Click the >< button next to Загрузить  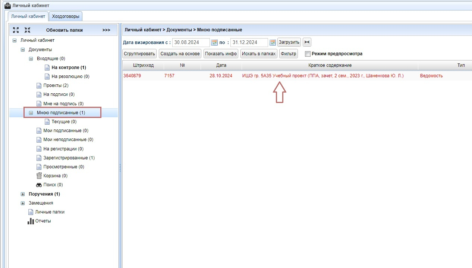click(307, 42)
